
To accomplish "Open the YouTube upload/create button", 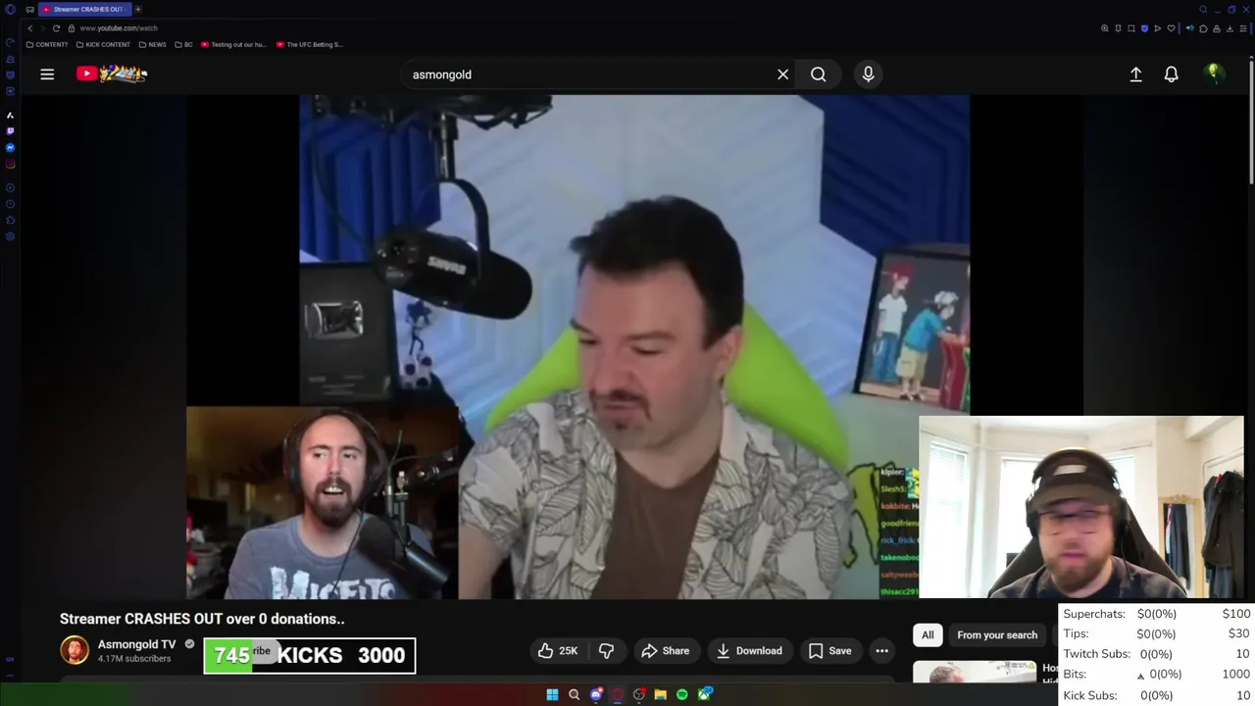I will [x=1135, y=75].
